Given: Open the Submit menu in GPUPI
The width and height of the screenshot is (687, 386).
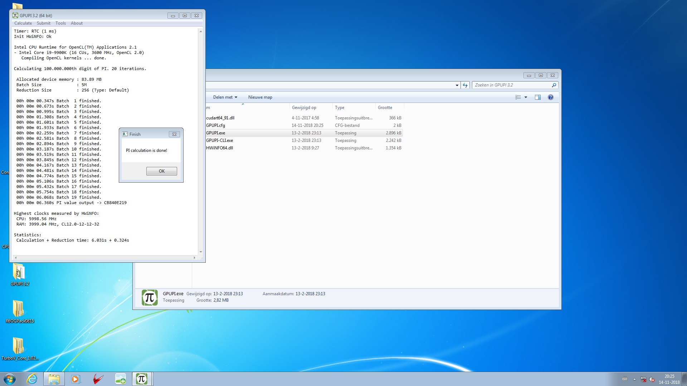Looking at the screenshot, I should point(44,23).
